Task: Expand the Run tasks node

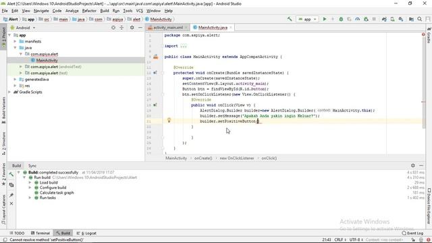Action: click(30, 198)
